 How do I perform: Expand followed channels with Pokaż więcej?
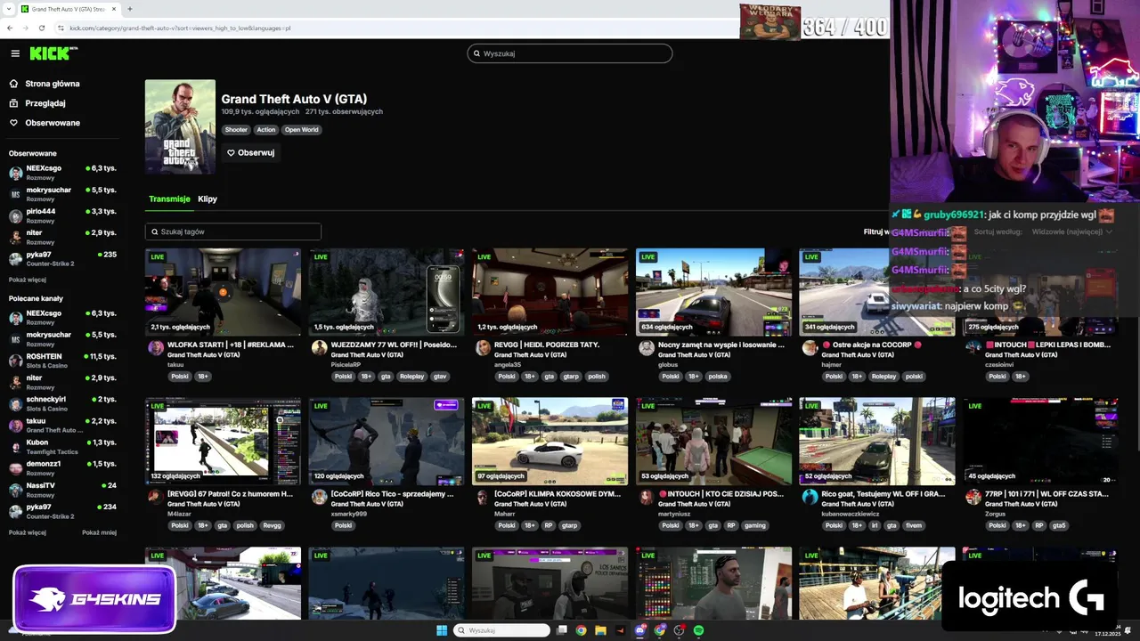(x=28, y=280)
